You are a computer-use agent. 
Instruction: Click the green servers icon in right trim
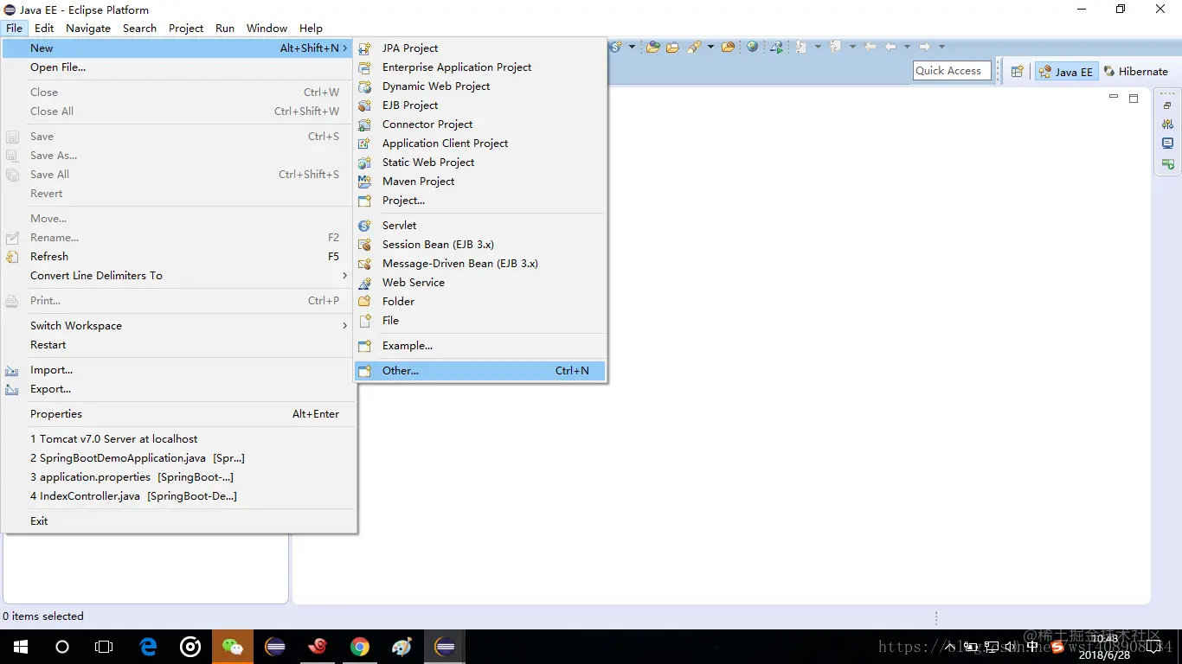click(x=1167, y=163)
